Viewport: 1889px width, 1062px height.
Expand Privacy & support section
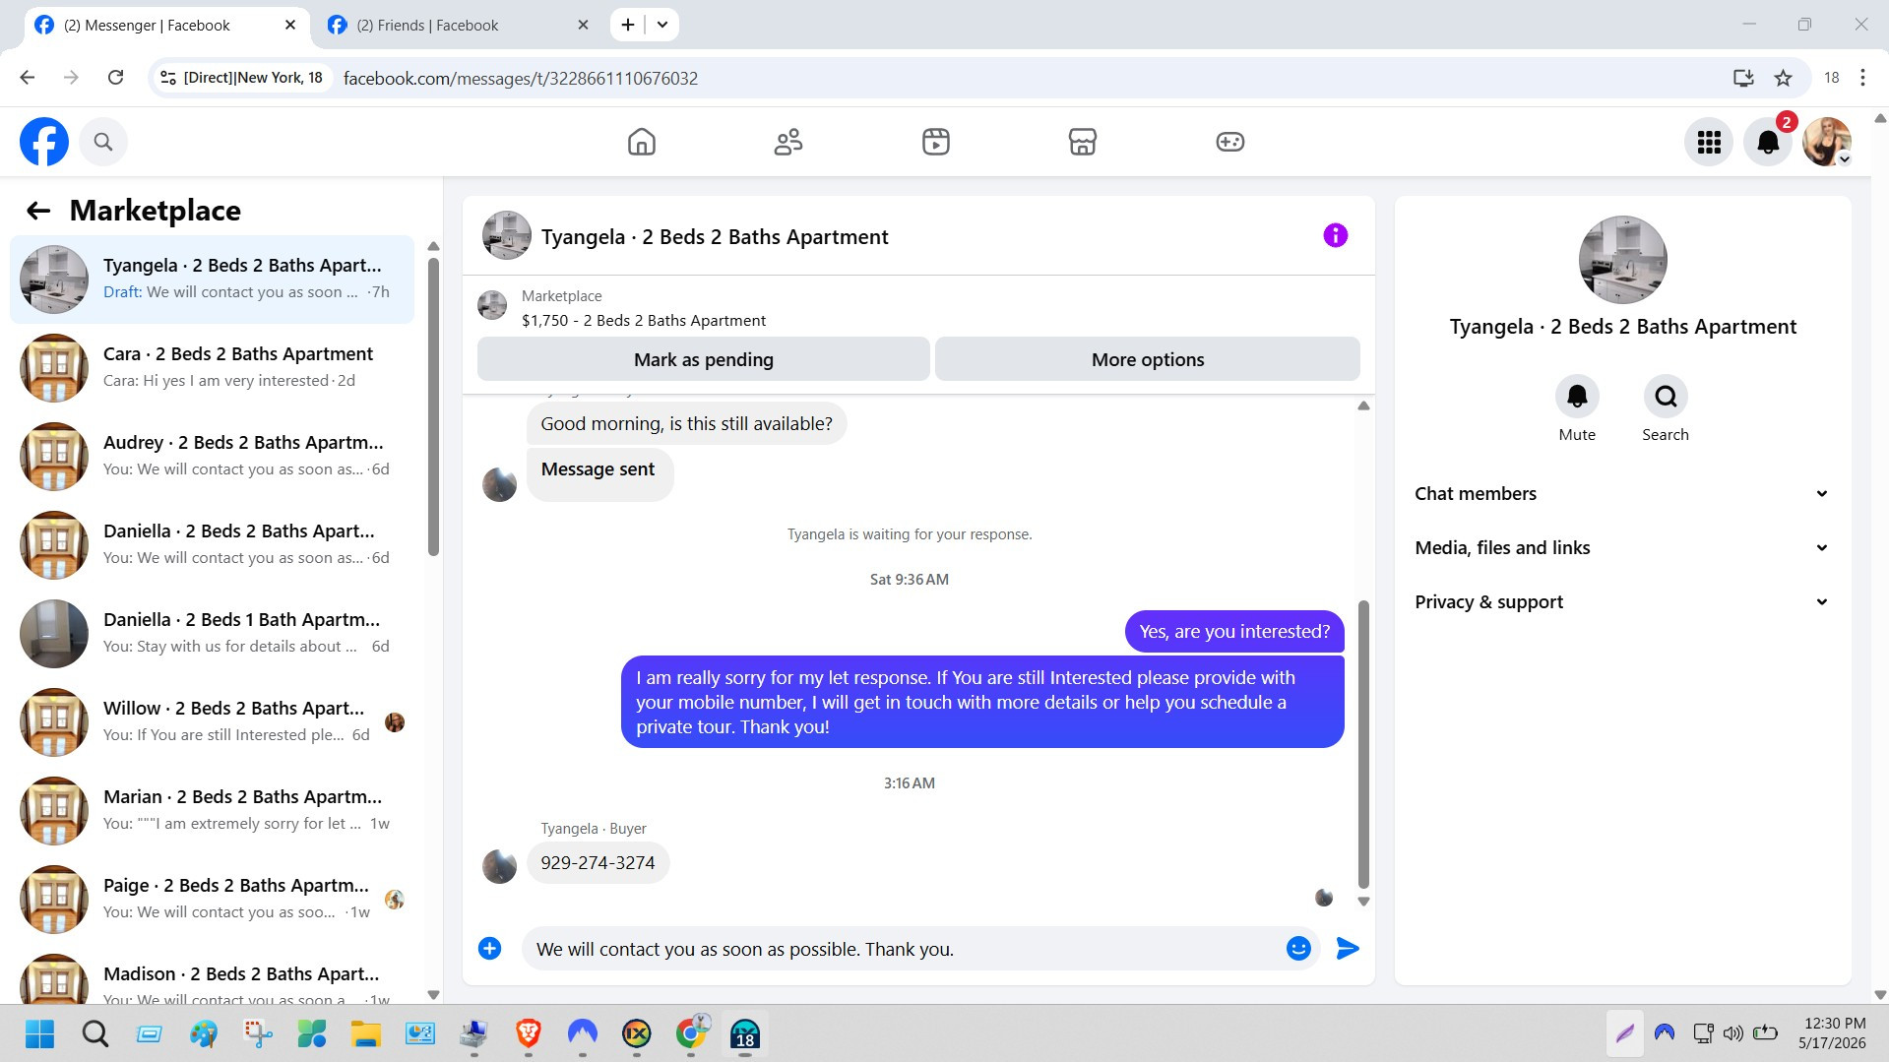pyautogui.click(x=1622, y=602)
